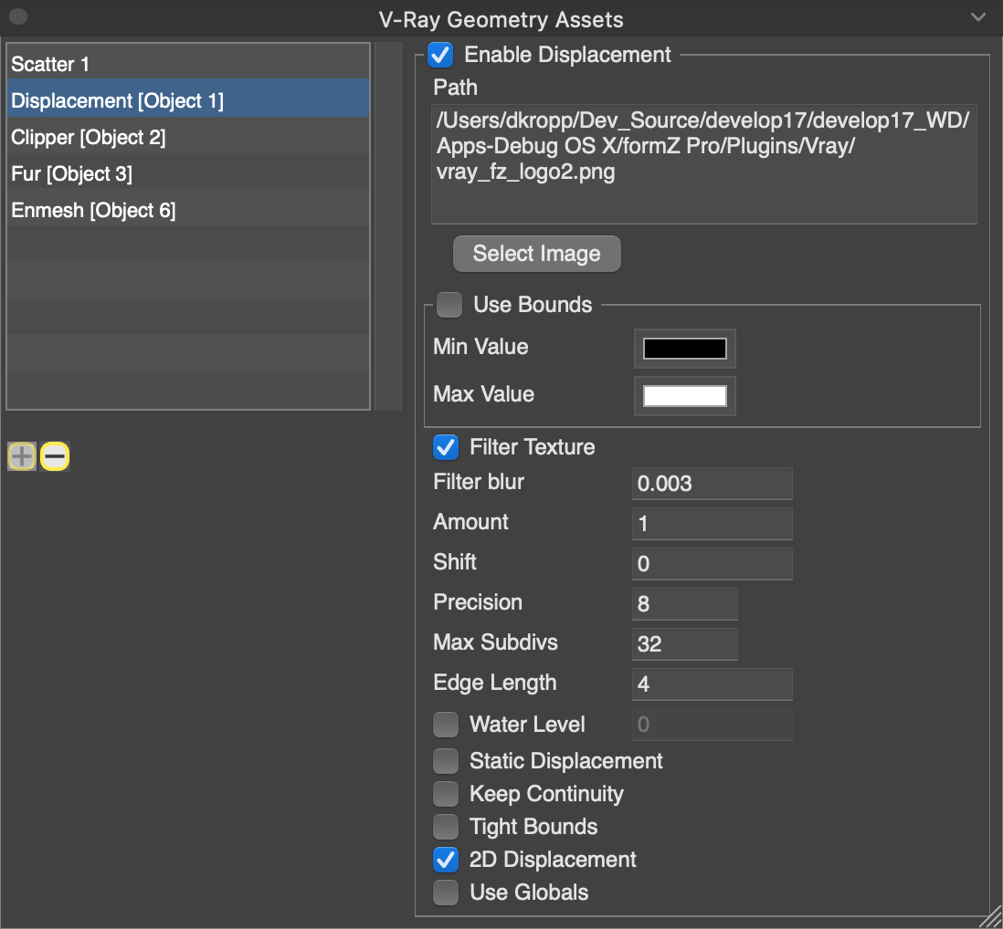The width and height of the screenshot is (1003, 929).
Task: Click the Max Value label
Action: (483, 394)
